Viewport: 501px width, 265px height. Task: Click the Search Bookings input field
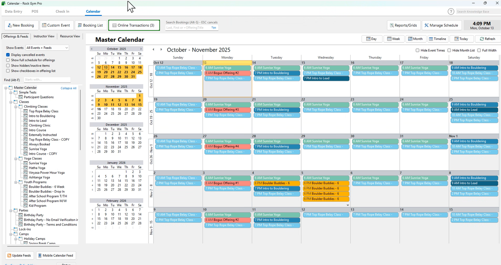(x=188, y=28)
